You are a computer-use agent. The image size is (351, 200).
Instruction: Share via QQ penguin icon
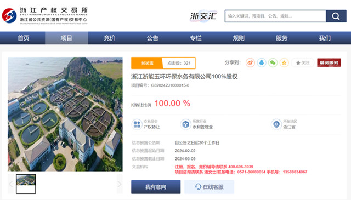[x=262, y=62]
